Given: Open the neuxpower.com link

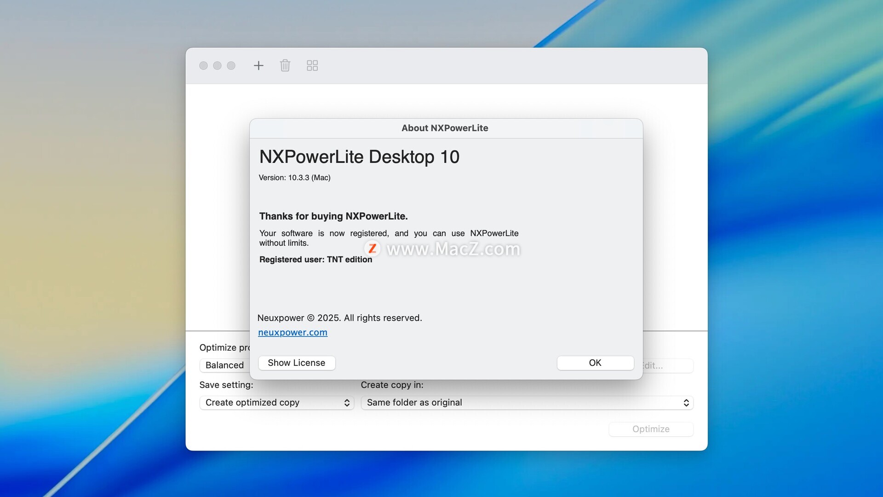Looking at the screenshot, I should point(292,332).
